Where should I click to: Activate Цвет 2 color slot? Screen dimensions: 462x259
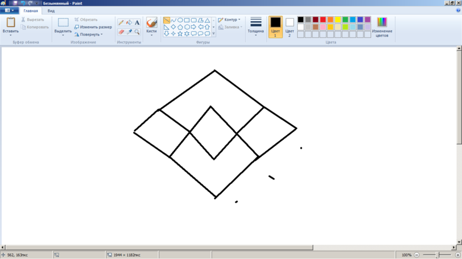click(x=290, y=27)
